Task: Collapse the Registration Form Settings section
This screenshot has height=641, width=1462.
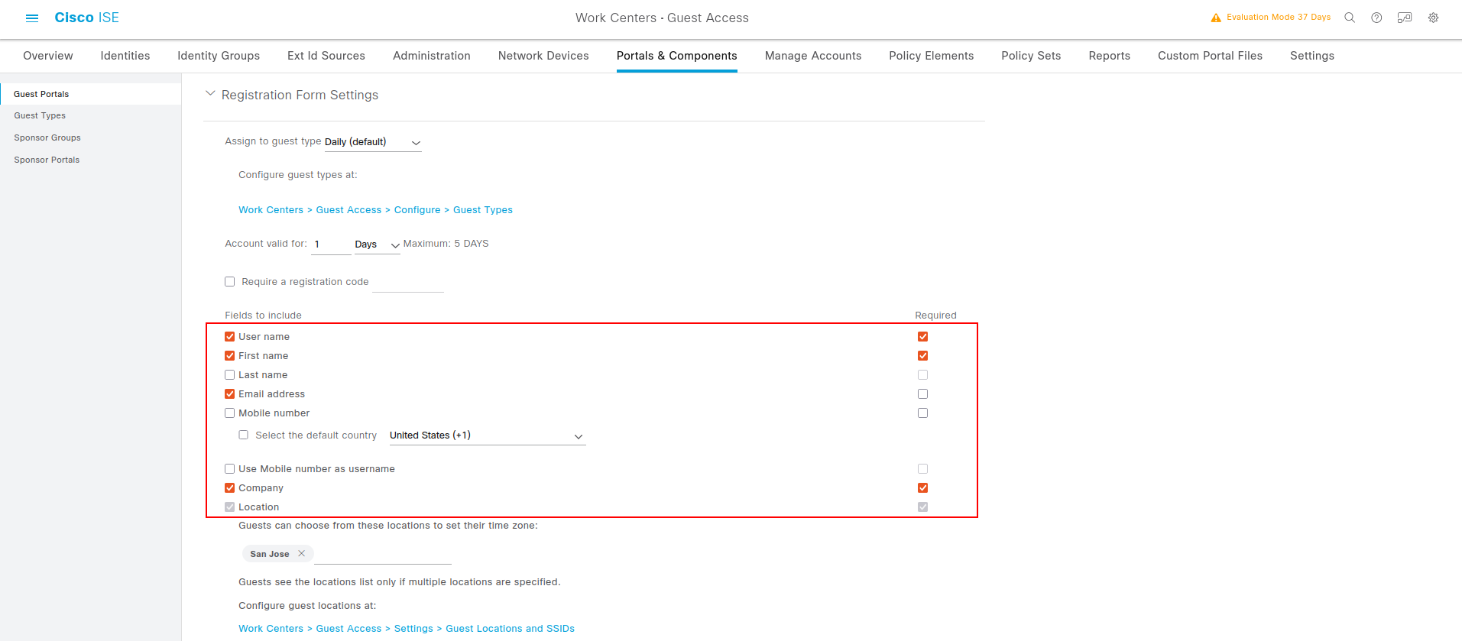Action: 210,94
